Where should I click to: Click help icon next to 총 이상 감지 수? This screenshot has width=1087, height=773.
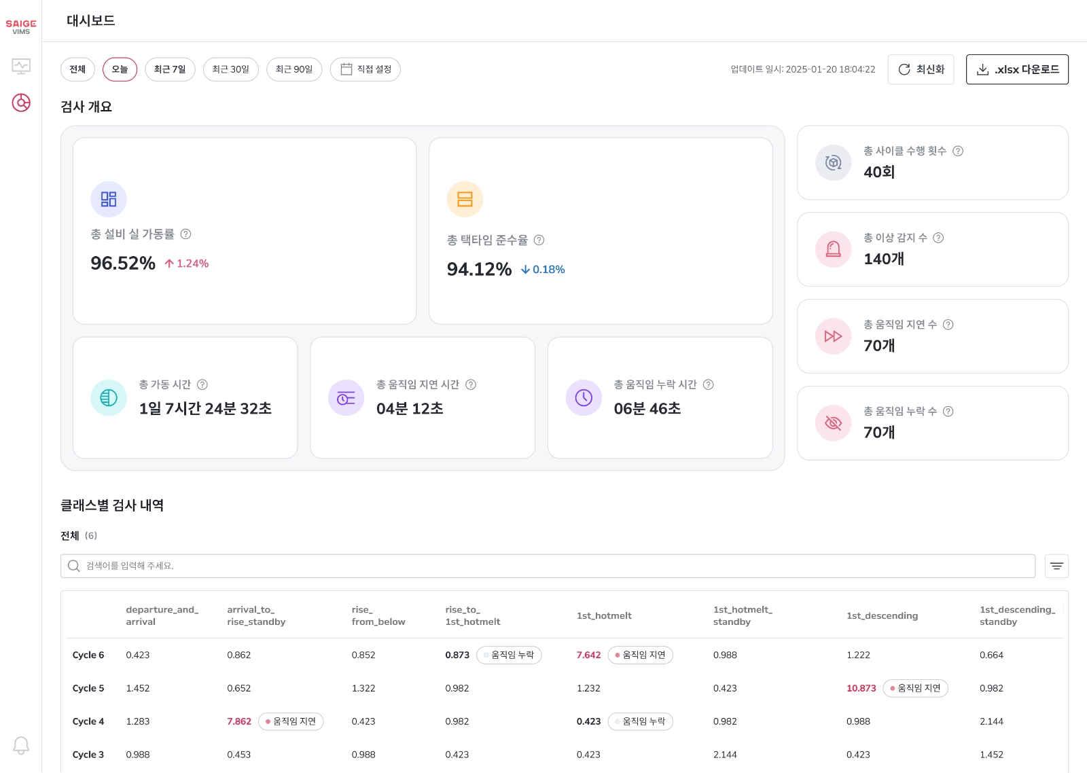click(938, 238)
